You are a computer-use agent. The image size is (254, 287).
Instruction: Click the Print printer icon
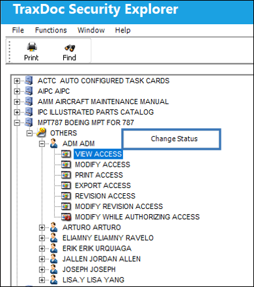32,47
